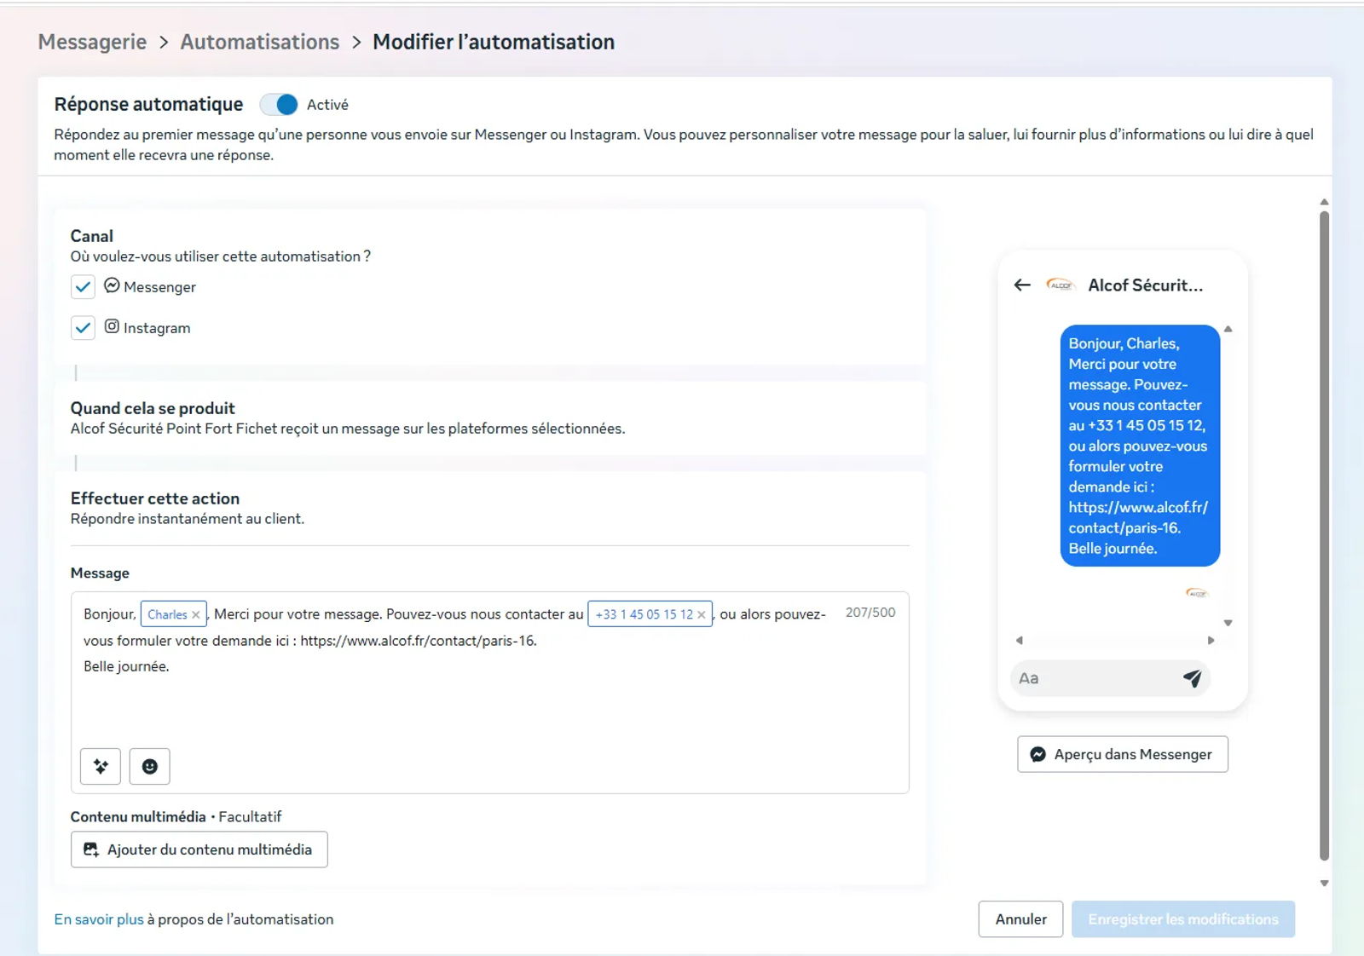Click the Quand cela se produit heading

coord(153,408)
